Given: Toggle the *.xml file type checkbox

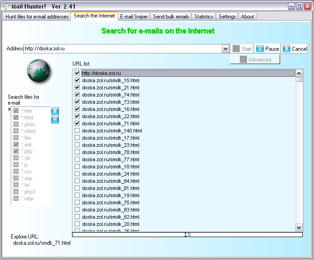Looking at the screenshot, I should tap(16, 144).
